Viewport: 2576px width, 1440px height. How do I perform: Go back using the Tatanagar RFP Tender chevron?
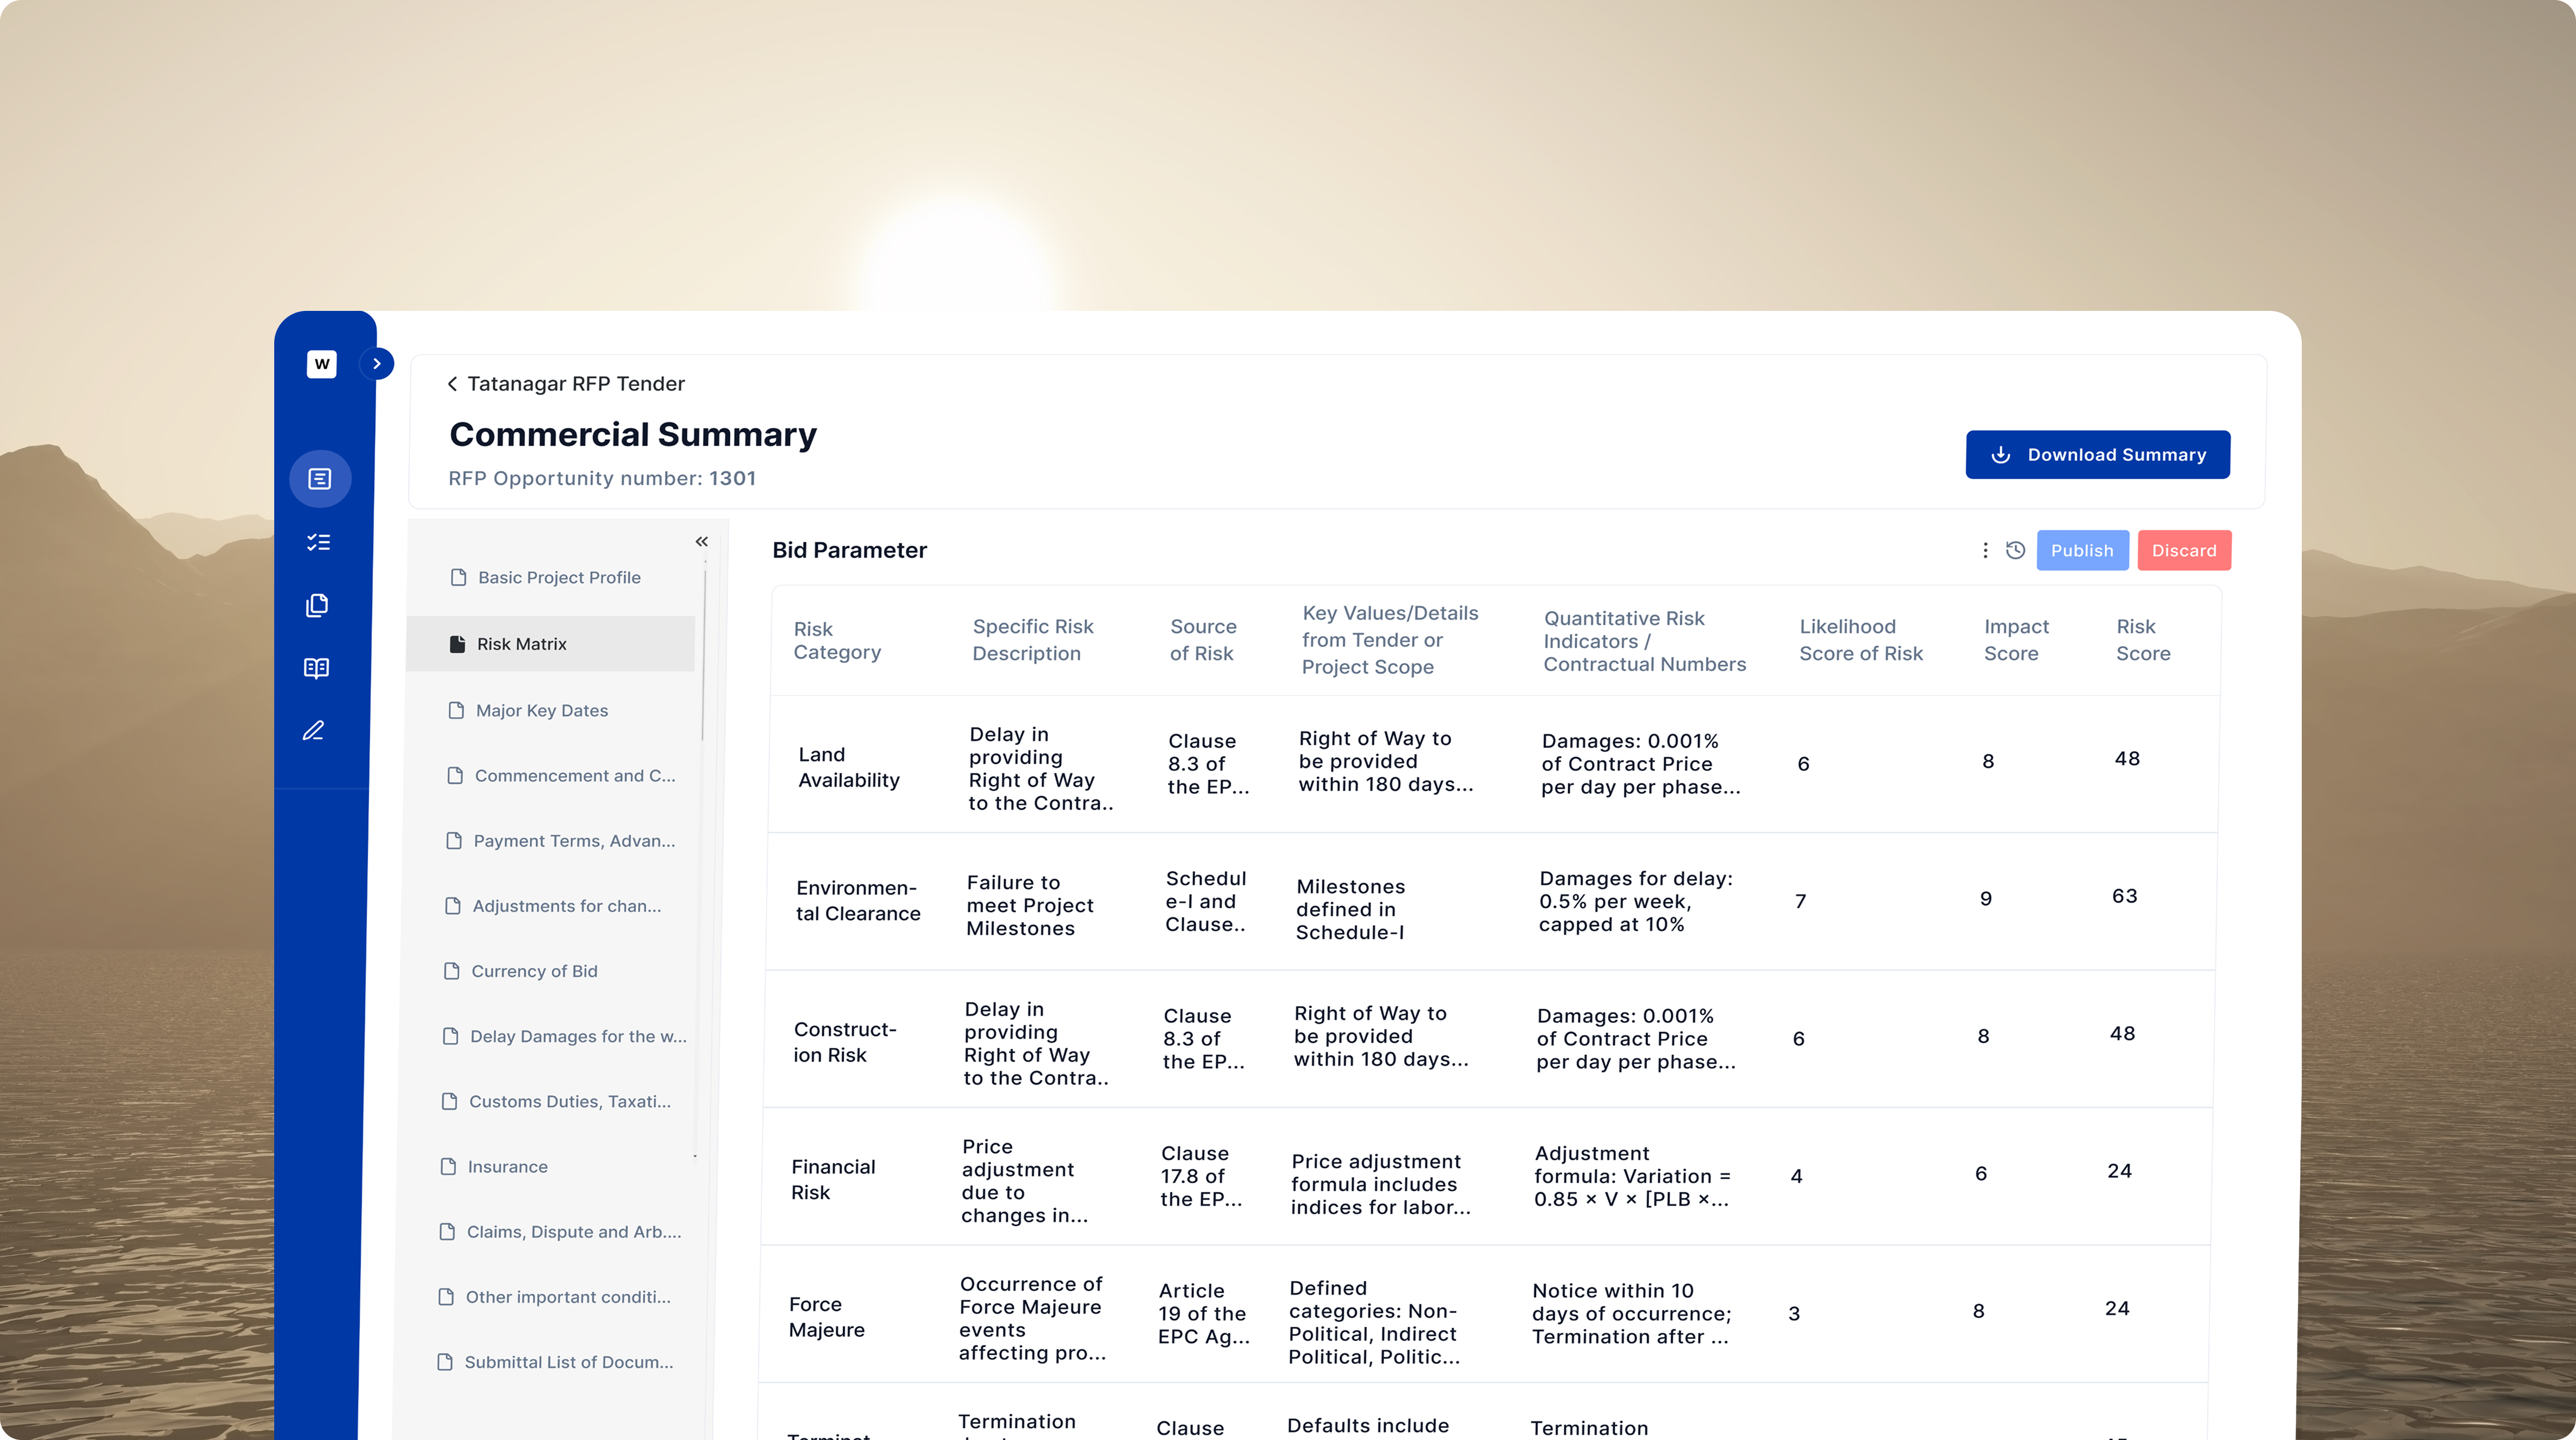(x=453, y=384)
